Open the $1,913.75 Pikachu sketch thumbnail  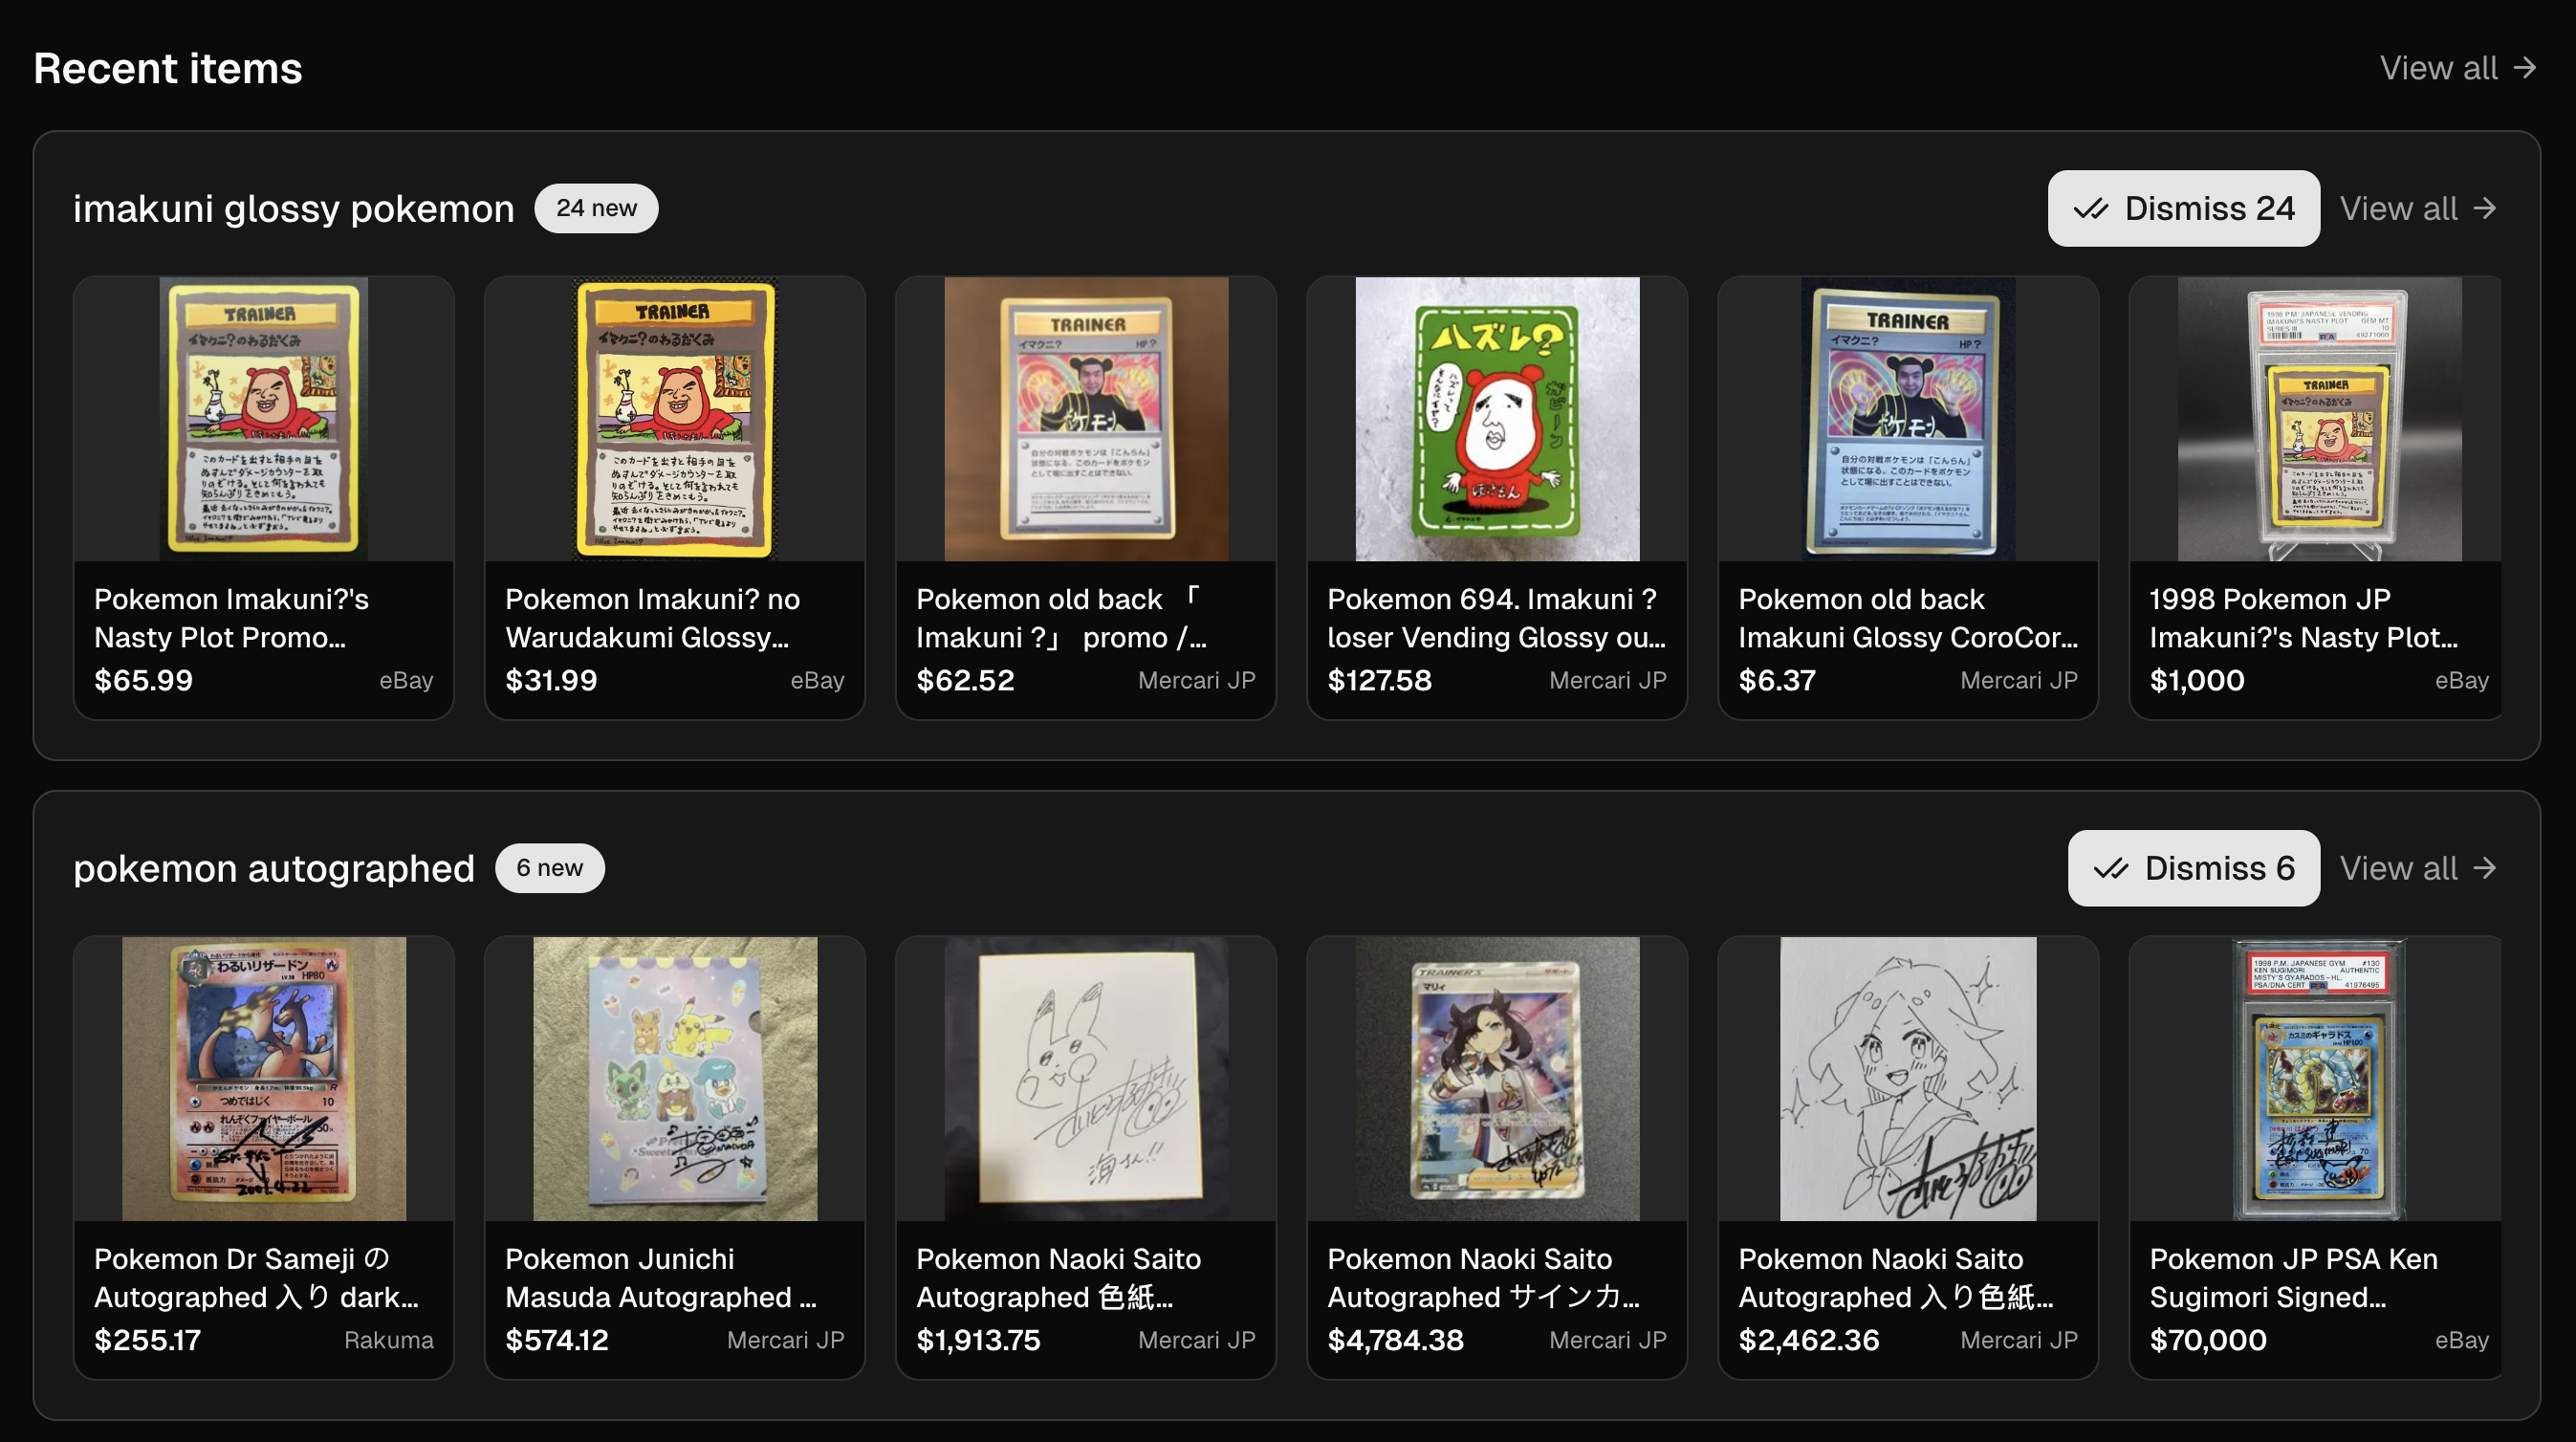pos(1086,1079)
